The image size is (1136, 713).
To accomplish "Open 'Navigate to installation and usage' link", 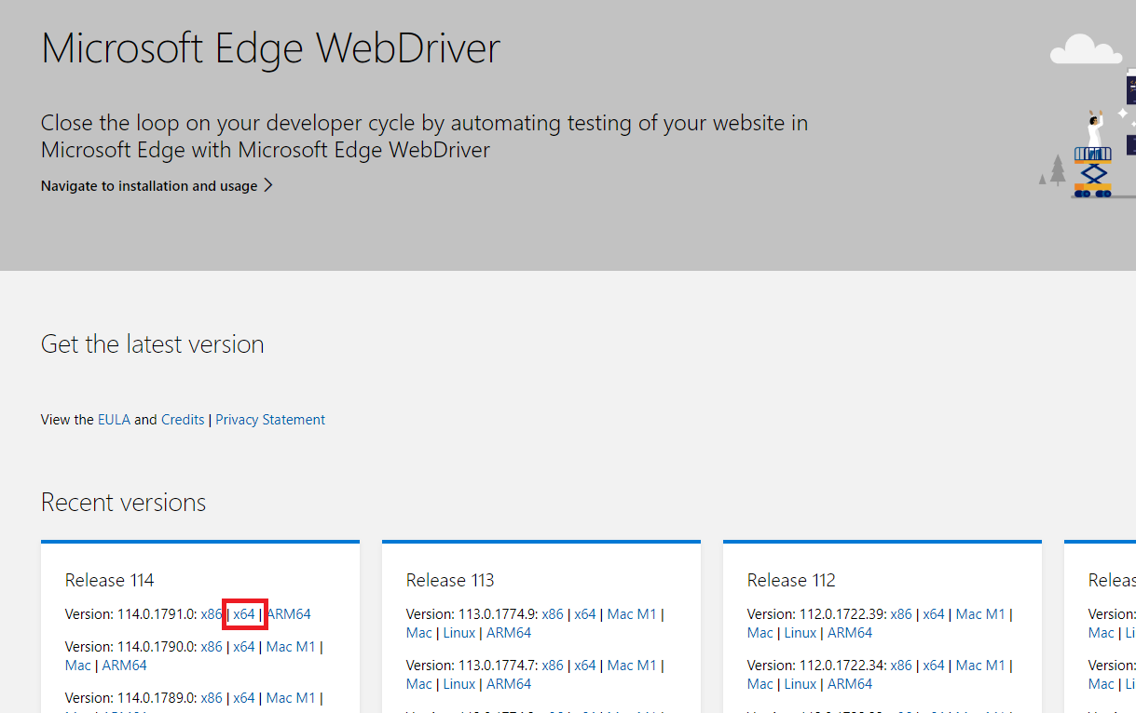I will pos(149,186).
